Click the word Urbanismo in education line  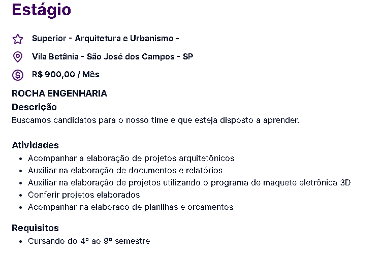[x=151, y=39]
